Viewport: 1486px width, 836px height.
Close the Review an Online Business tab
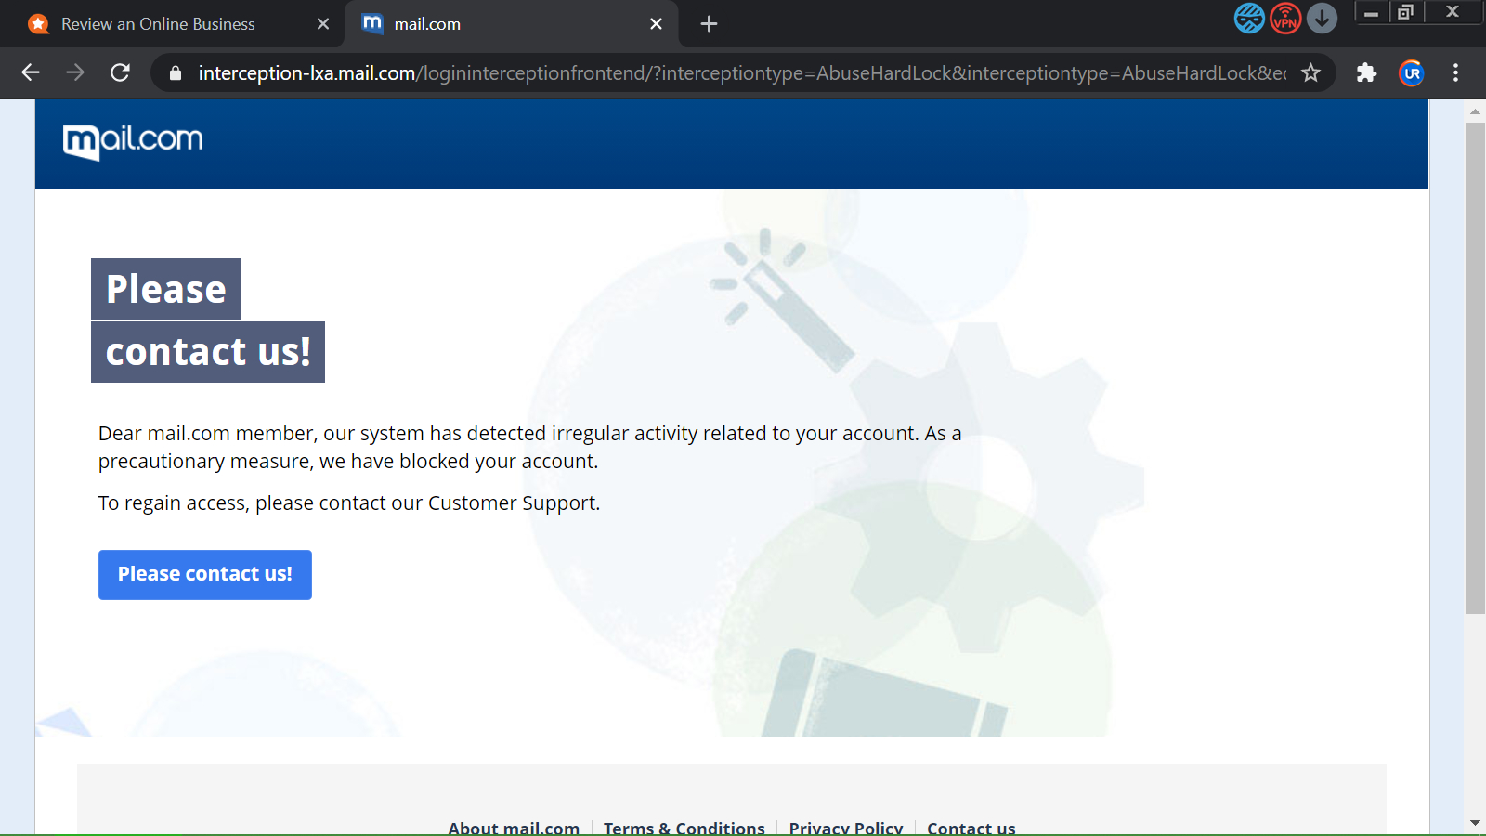323,24
